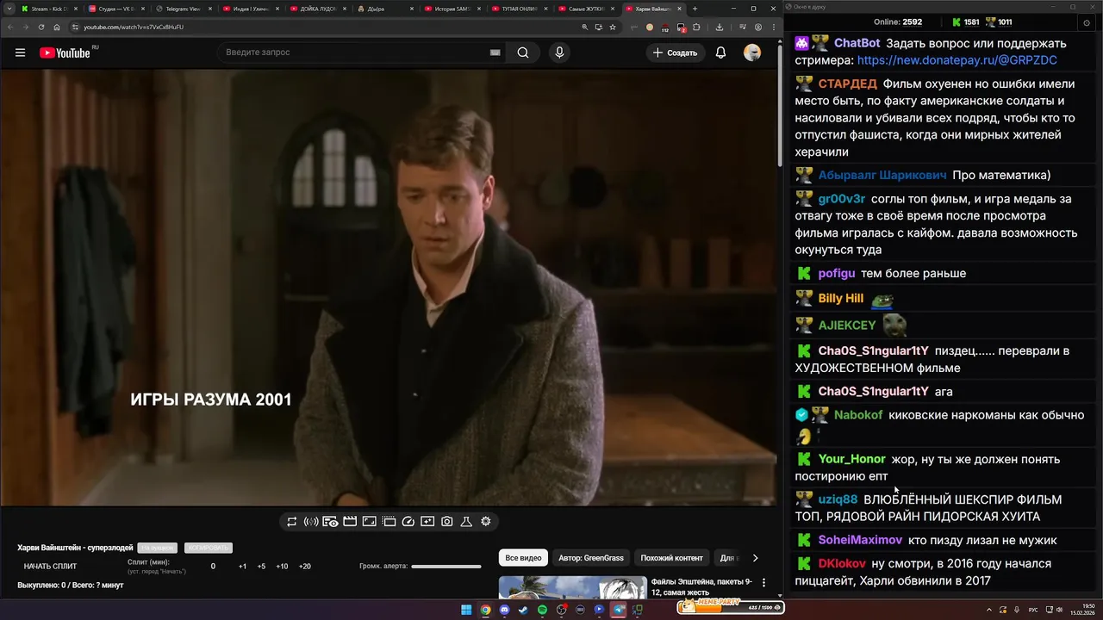Click username Billy Hill in chat

[x=841, y=298]
